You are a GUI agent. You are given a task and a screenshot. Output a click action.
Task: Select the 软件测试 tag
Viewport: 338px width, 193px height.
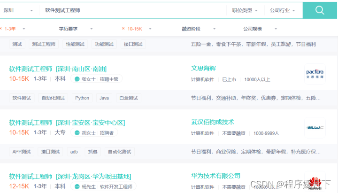pyautogui.click(x=22, y=98)
